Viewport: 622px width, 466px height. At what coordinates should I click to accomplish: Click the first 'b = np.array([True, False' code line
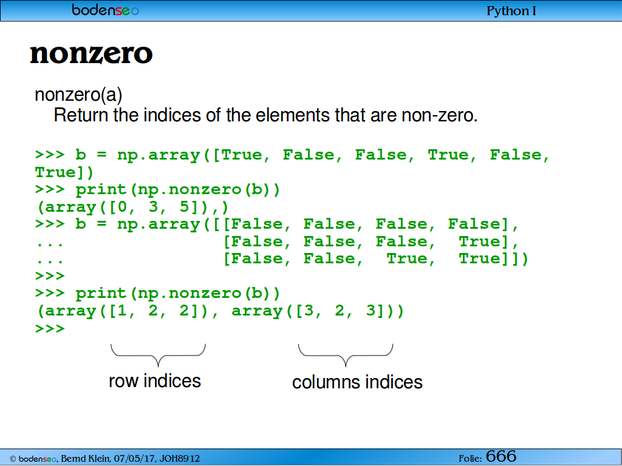[292, 155]
